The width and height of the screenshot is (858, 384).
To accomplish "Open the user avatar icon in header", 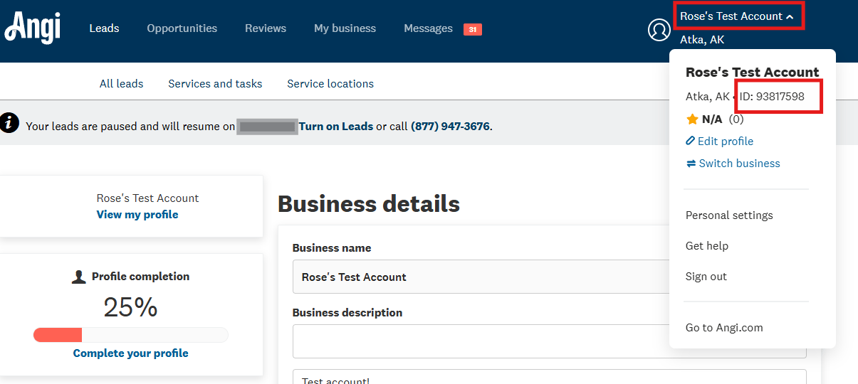I will pyautogui.click(x=659, y=30).
